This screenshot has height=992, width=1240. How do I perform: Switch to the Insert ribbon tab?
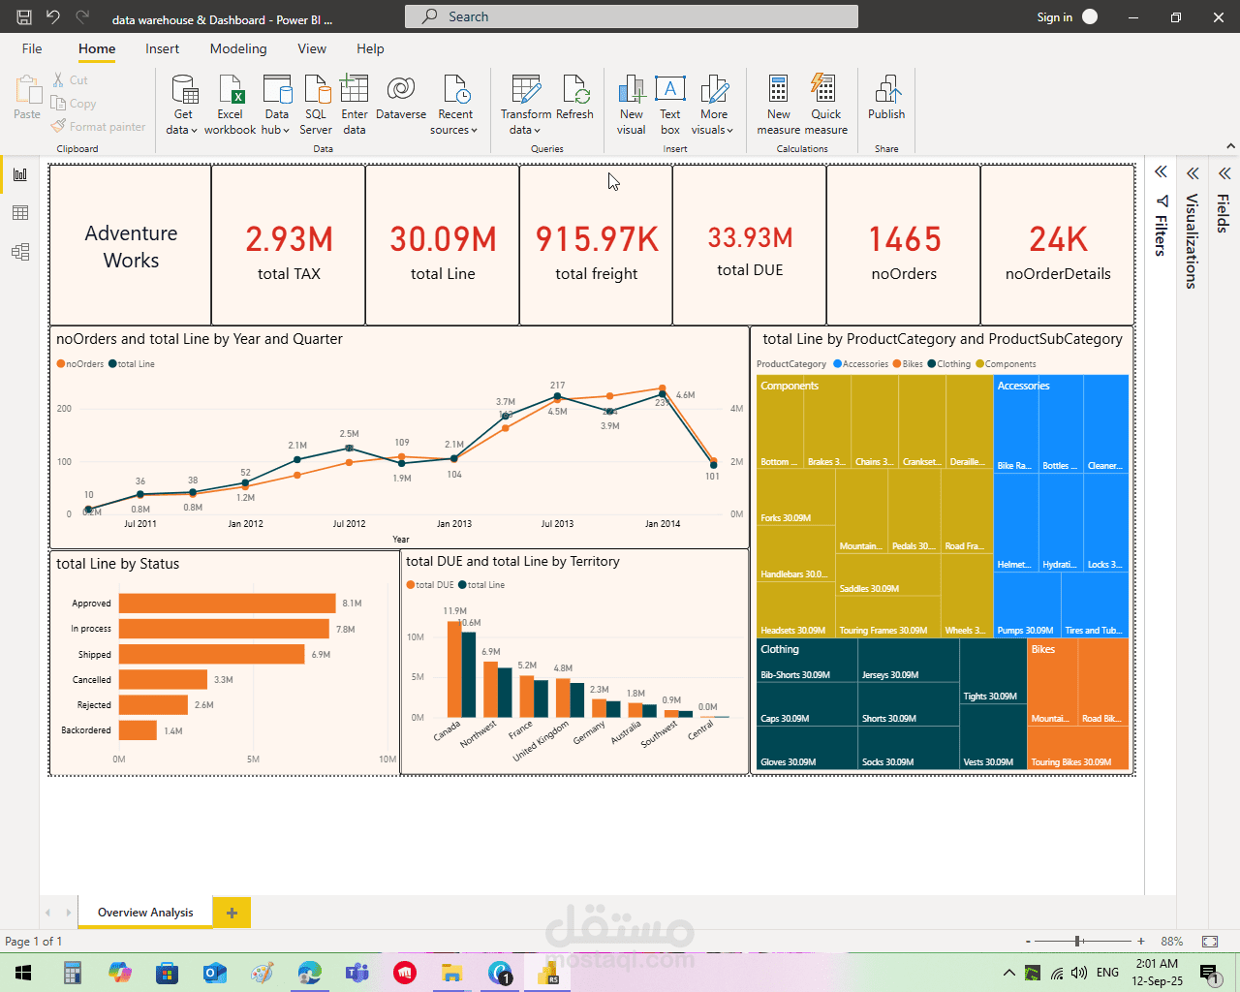pos(162,48)
